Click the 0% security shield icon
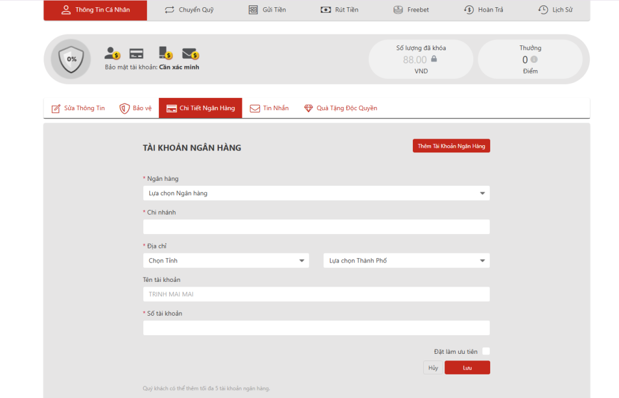Image resolution: width=619 pixels, height=398 pixels. click(71, 59)
